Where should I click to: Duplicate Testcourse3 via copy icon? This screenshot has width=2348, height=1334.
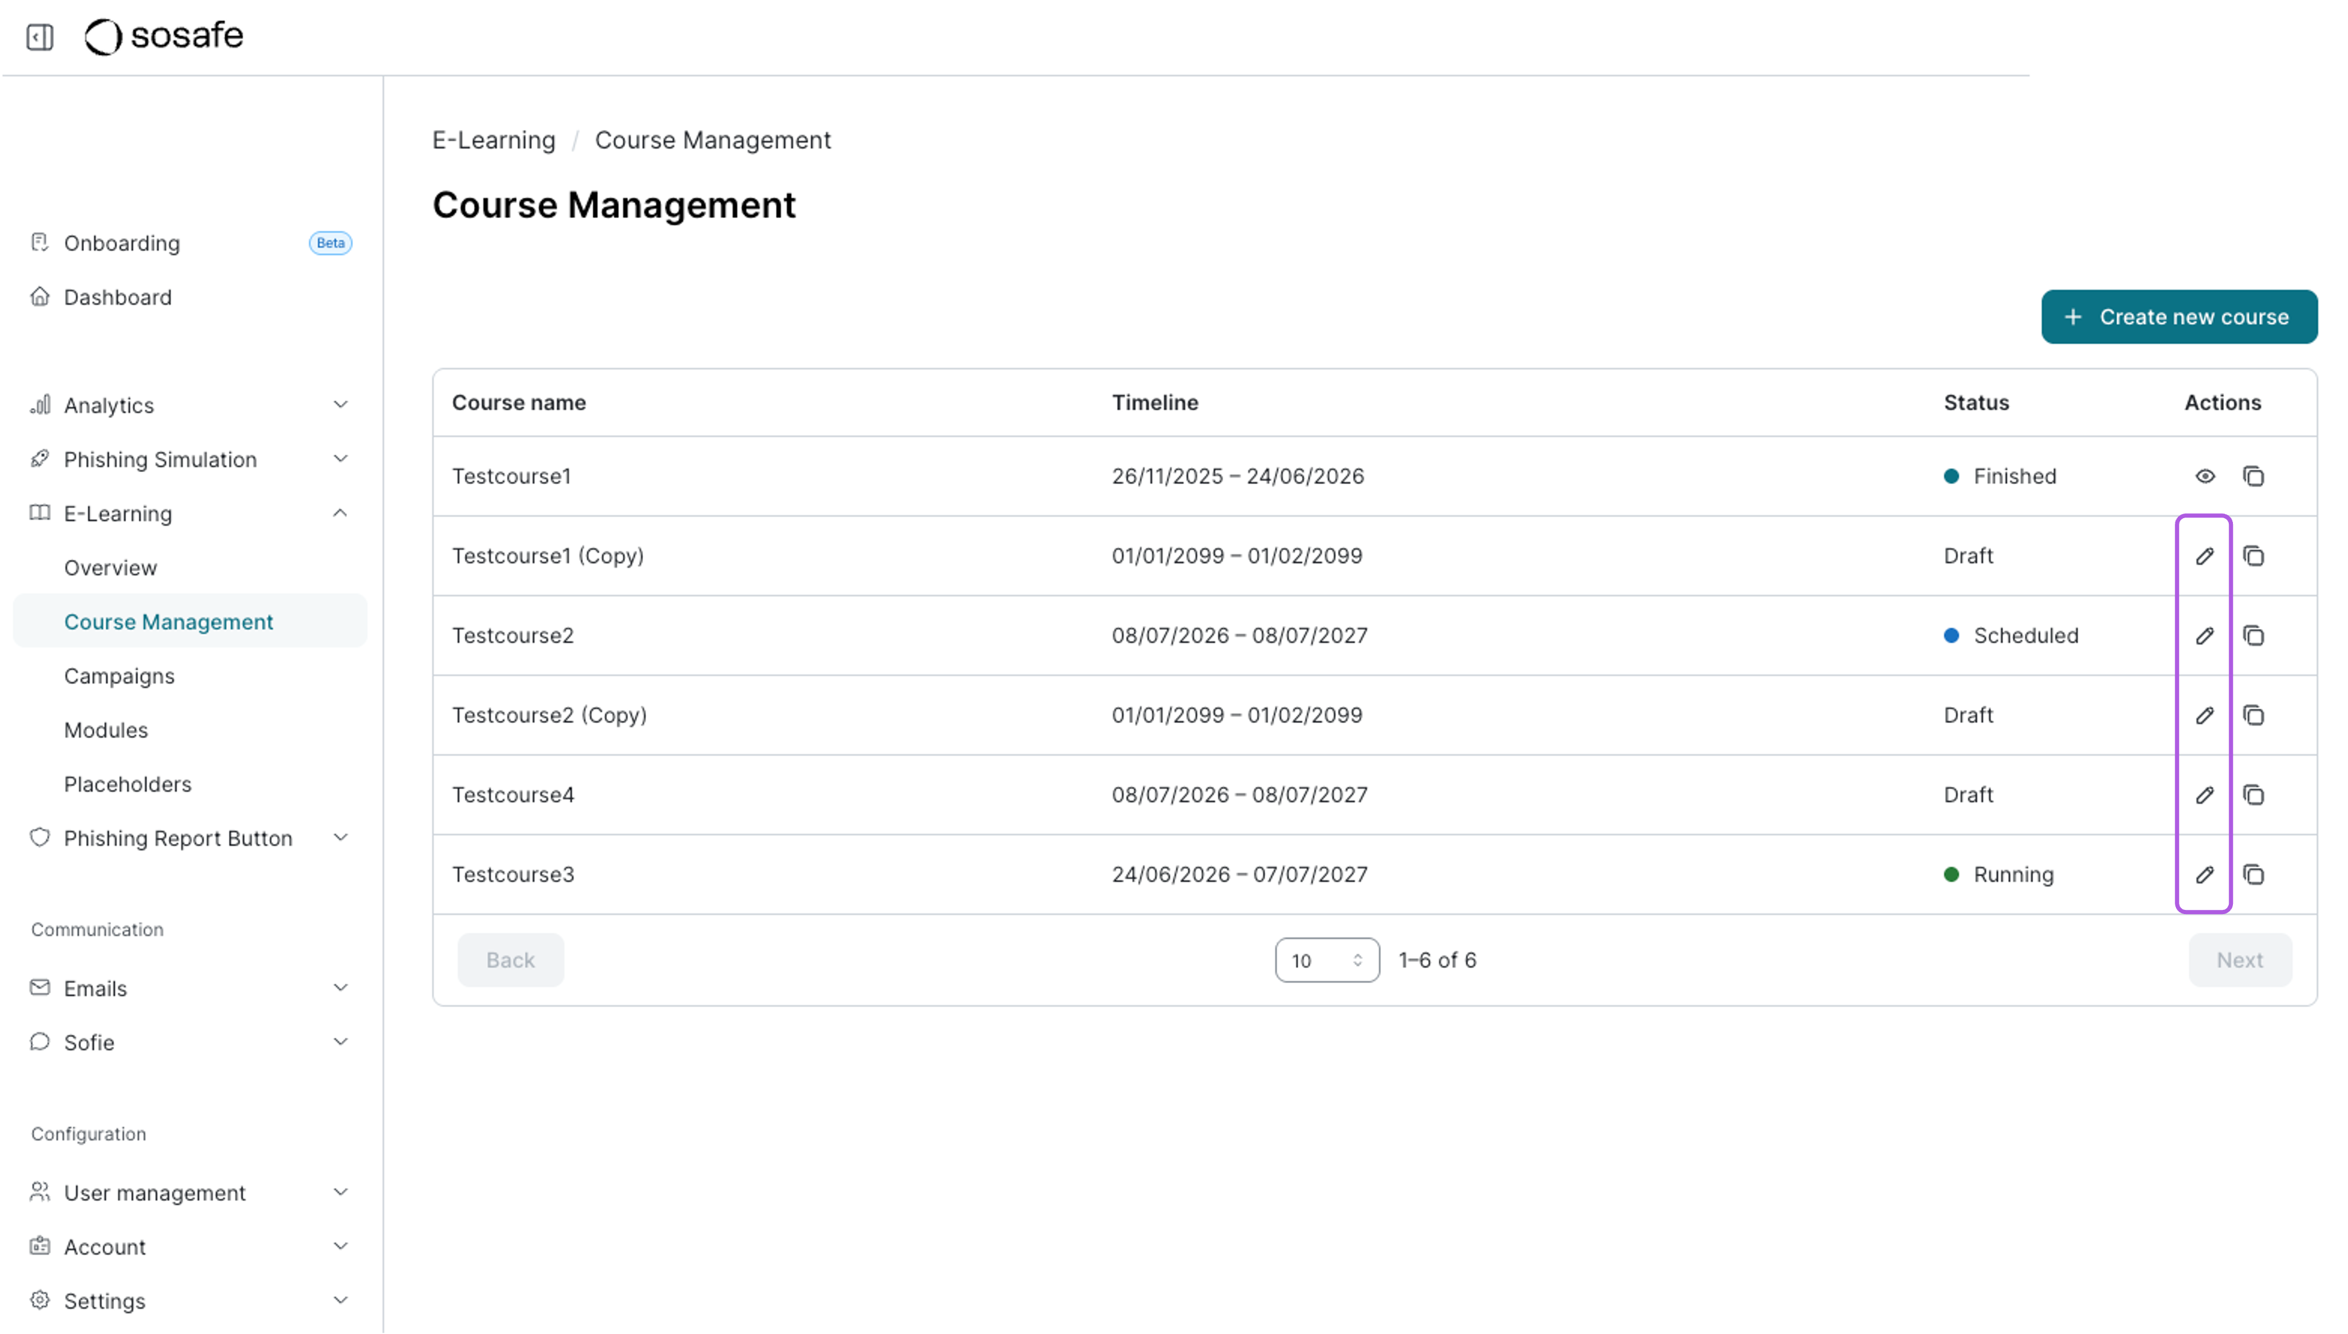[x=2253, y=875]
